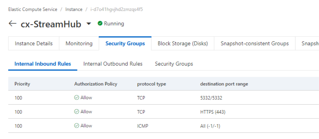Click Allow checkmark icon in HTTPS row
Viewport: 319px width, 139px height.
(77, 112)
